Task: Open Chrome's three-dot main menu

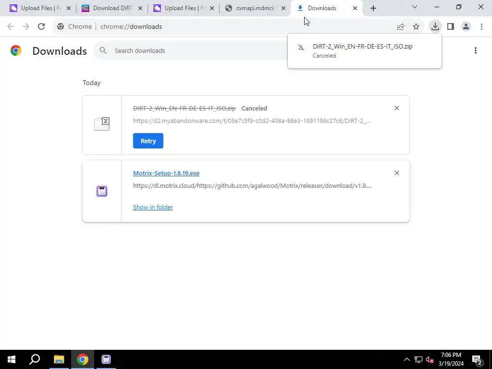Action: tap(481, 27)
